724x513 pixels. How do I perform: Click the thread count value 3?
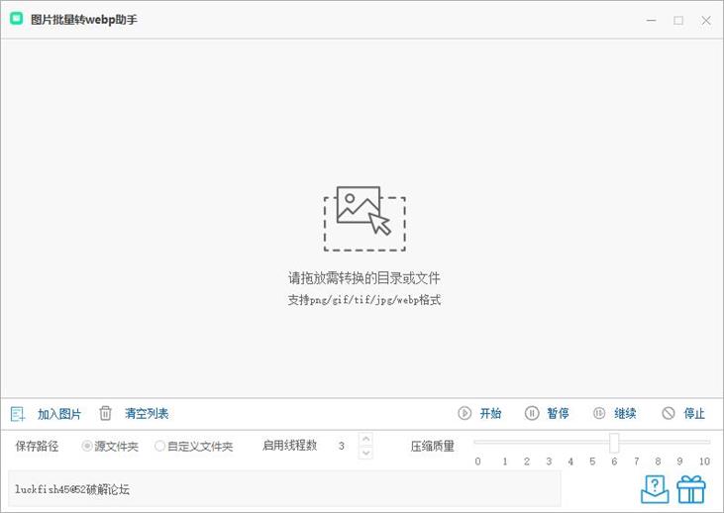pos(342,446)
